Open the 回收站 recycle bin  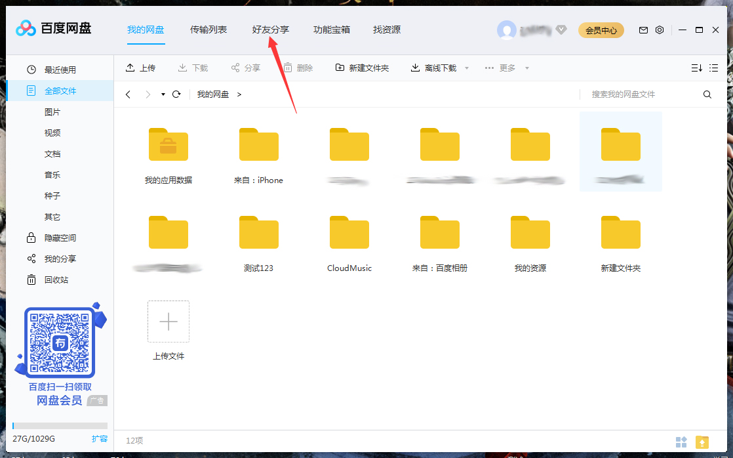tap(51, 280)
